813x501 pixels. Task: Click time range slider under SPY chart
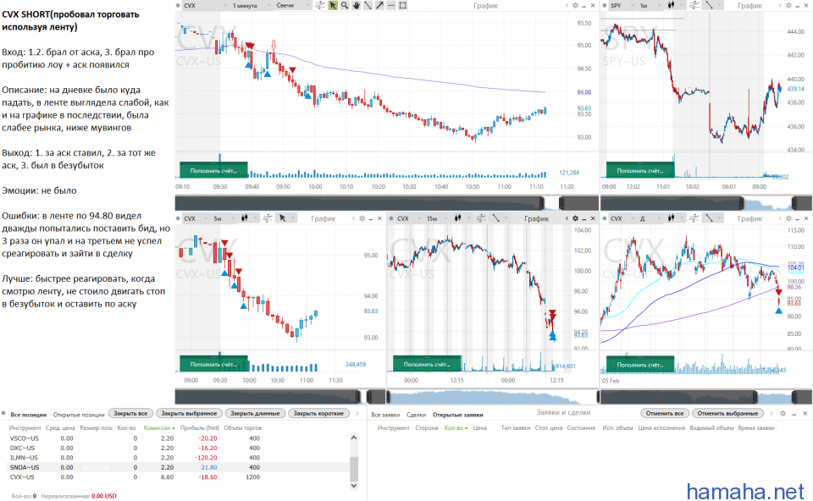706,202
